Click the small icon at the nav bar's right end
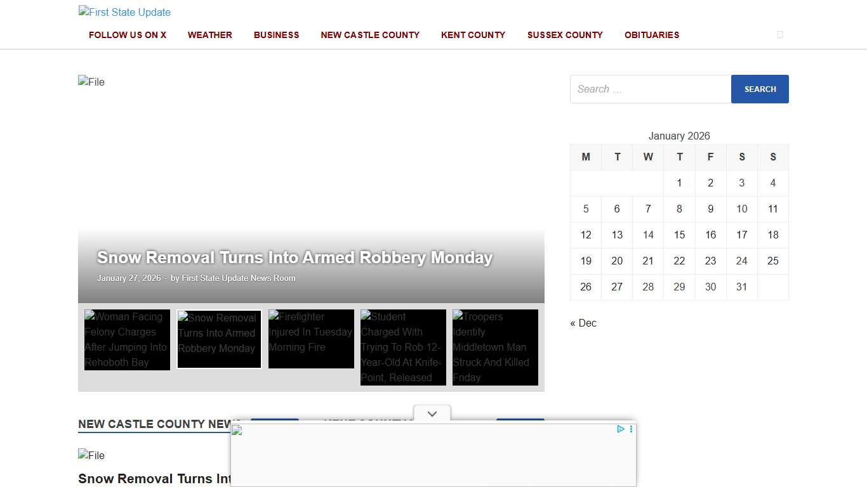Image resolution: width=867 pixels, height=487 pixels. point(780,35)
